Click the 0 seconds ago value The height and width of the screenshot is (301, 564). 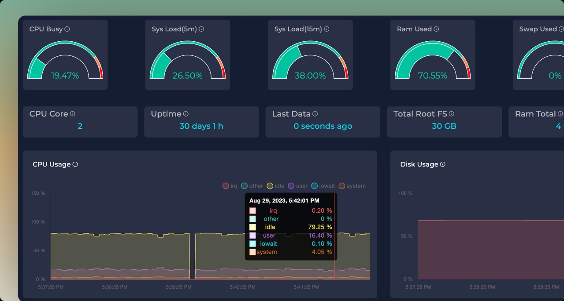click(x=323, y=126)
